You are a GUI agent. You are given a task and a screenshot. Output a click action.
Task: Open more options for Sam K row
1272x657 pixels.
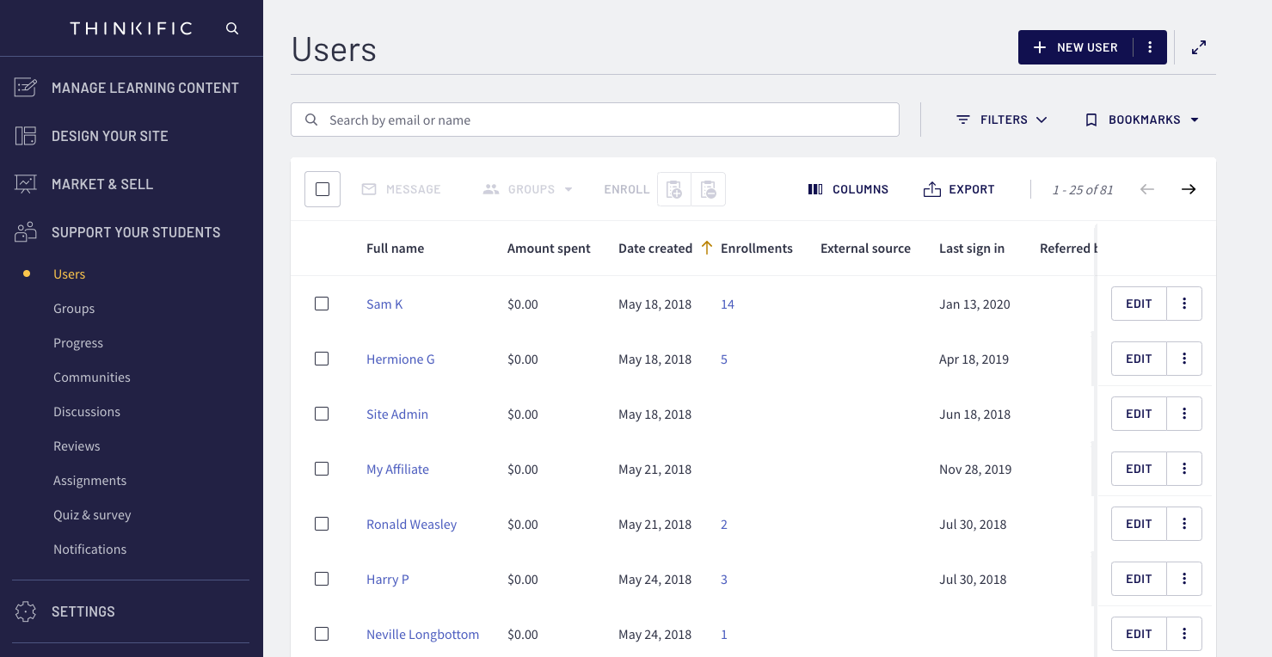coord(1184,304)
